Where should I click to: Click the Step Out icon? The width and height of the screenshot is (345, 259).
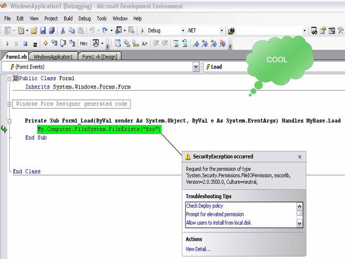(x=72, y=43)
